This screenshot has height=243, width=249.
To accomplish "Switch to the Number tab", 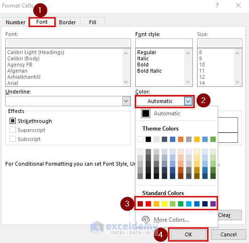I will point(15,22).
